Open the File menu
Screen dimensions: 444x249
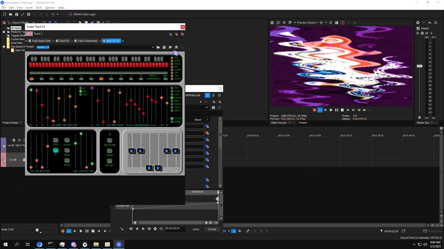click(x=3, y=8)
